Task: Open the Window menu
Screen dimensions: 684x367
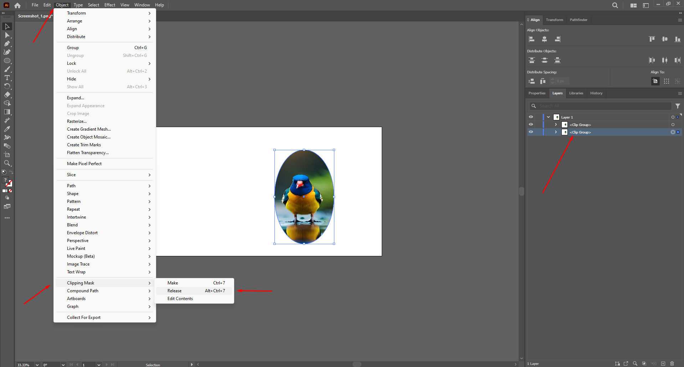Action: click(x=142, y=5)
